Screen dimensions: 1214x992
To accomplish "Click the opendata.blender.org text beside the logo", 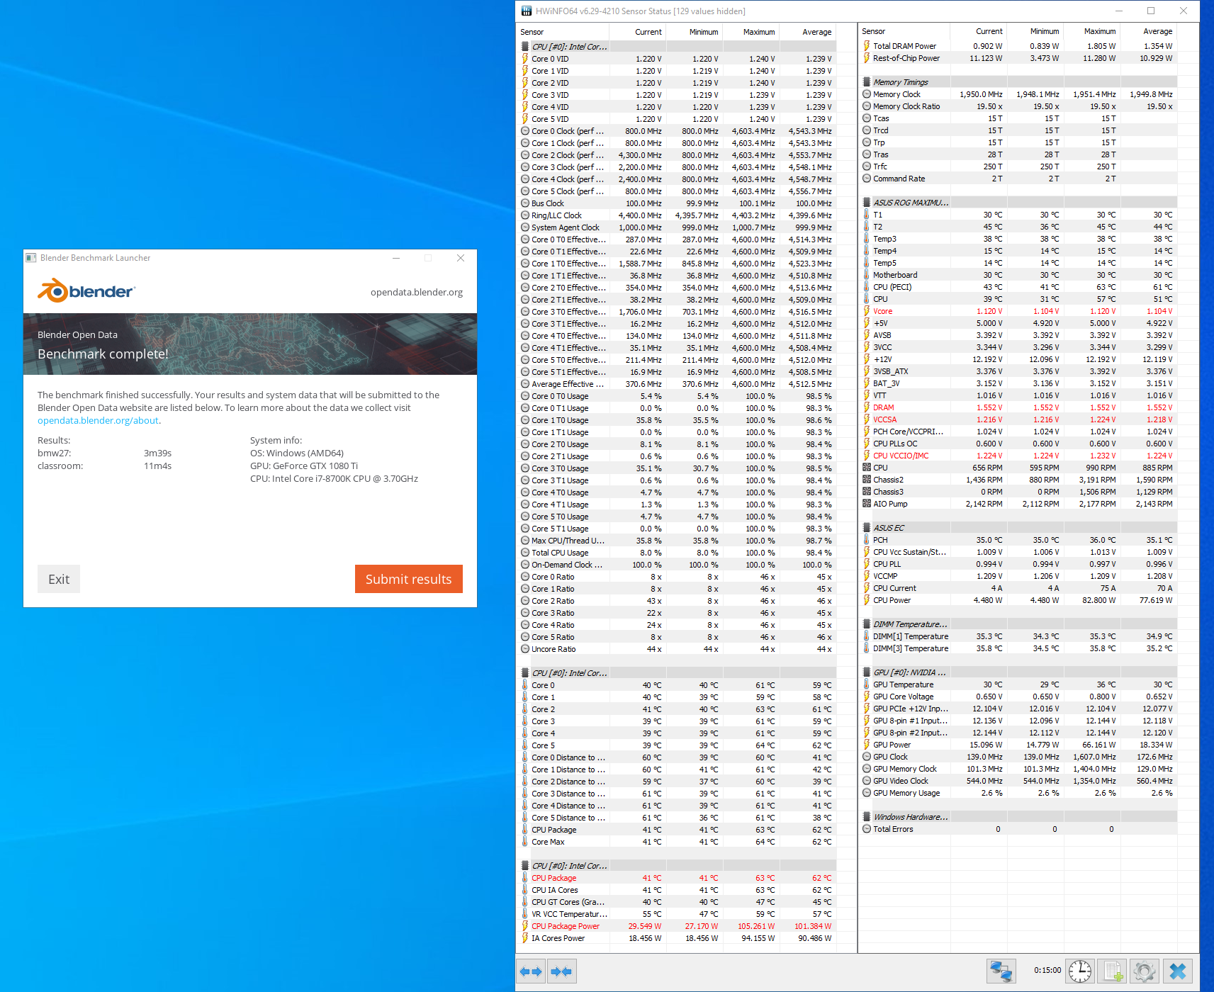I will coord(417,292).
